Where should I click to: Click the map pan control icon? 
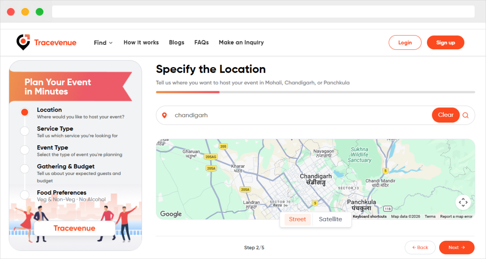tap(463, 202)
